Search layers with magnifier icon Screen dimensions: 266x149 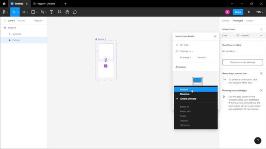[5, 20]
